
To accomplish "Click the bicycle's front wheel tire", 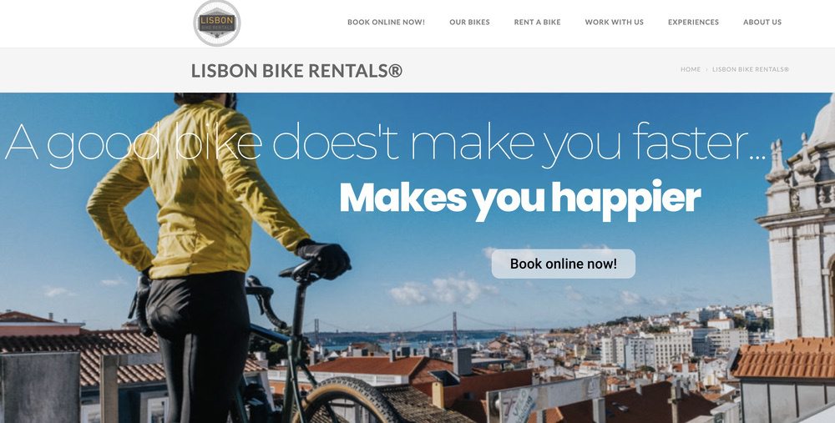I will [352, 400].
